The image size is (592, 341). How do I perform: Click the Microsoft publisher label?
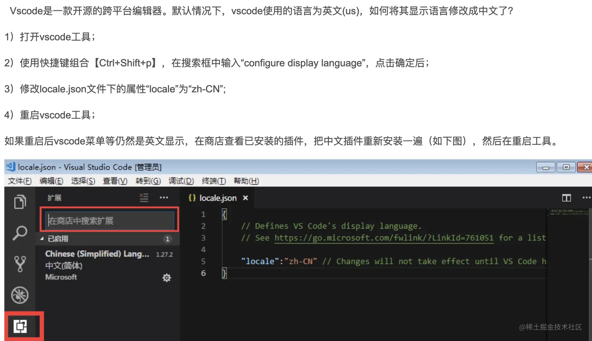[x=61, y=277]
